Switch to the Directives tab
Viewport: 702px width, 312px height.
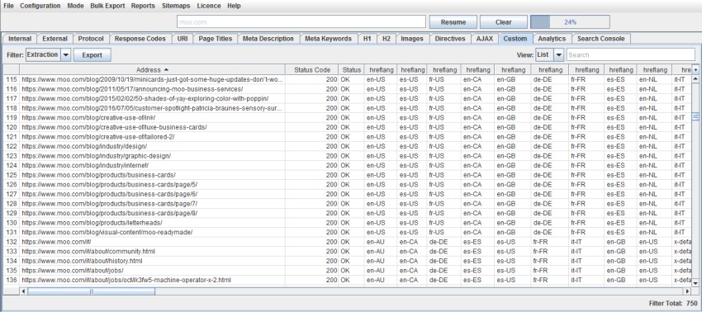[450, 39]
